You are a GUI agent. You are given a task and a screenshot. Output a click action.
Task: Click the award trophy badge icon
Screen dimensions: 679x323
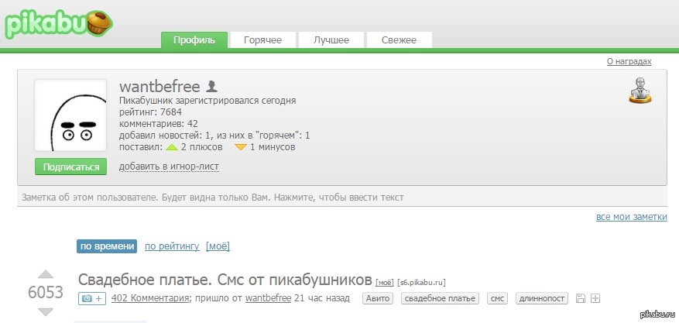coord(640,91)
